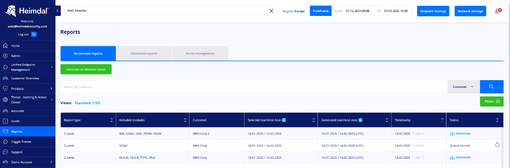
Task: Sort by Included modules column
Action: coord(185,120)
